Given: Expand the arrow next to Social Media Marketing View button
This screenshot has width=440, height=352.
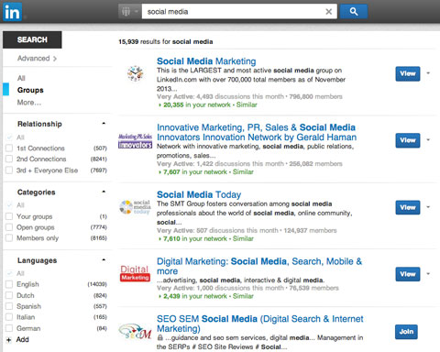Looking at the screenshot, I should 428,73.
